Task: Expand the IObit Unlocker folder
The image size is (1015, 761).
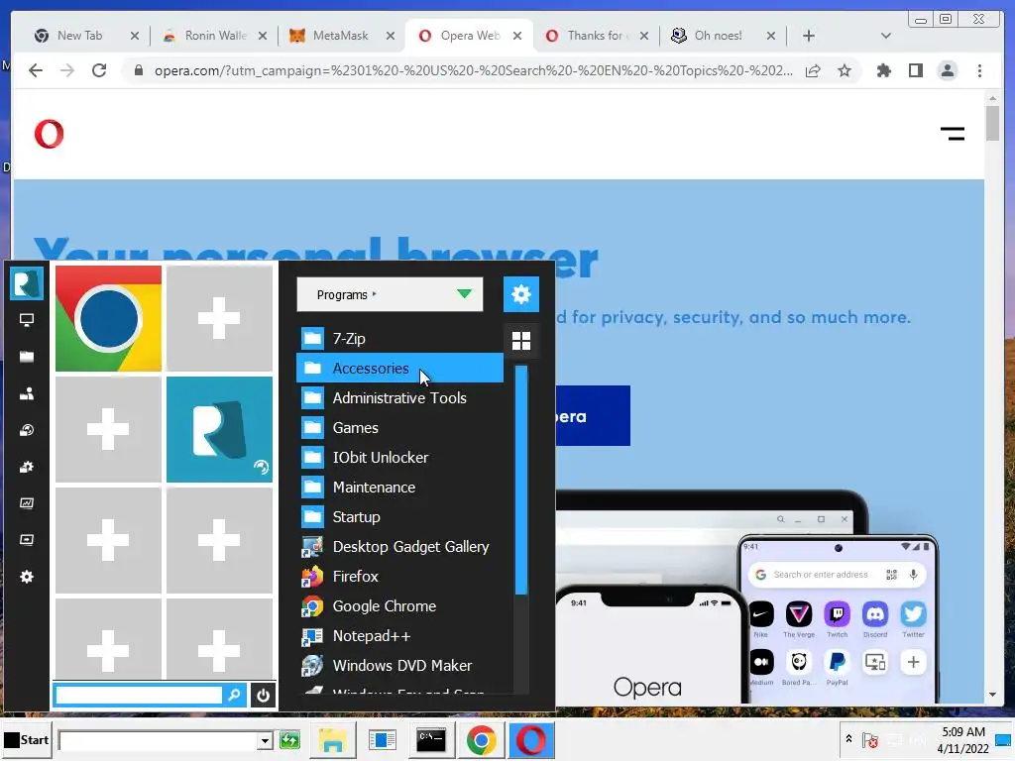Action: click(x=399, y=457)
